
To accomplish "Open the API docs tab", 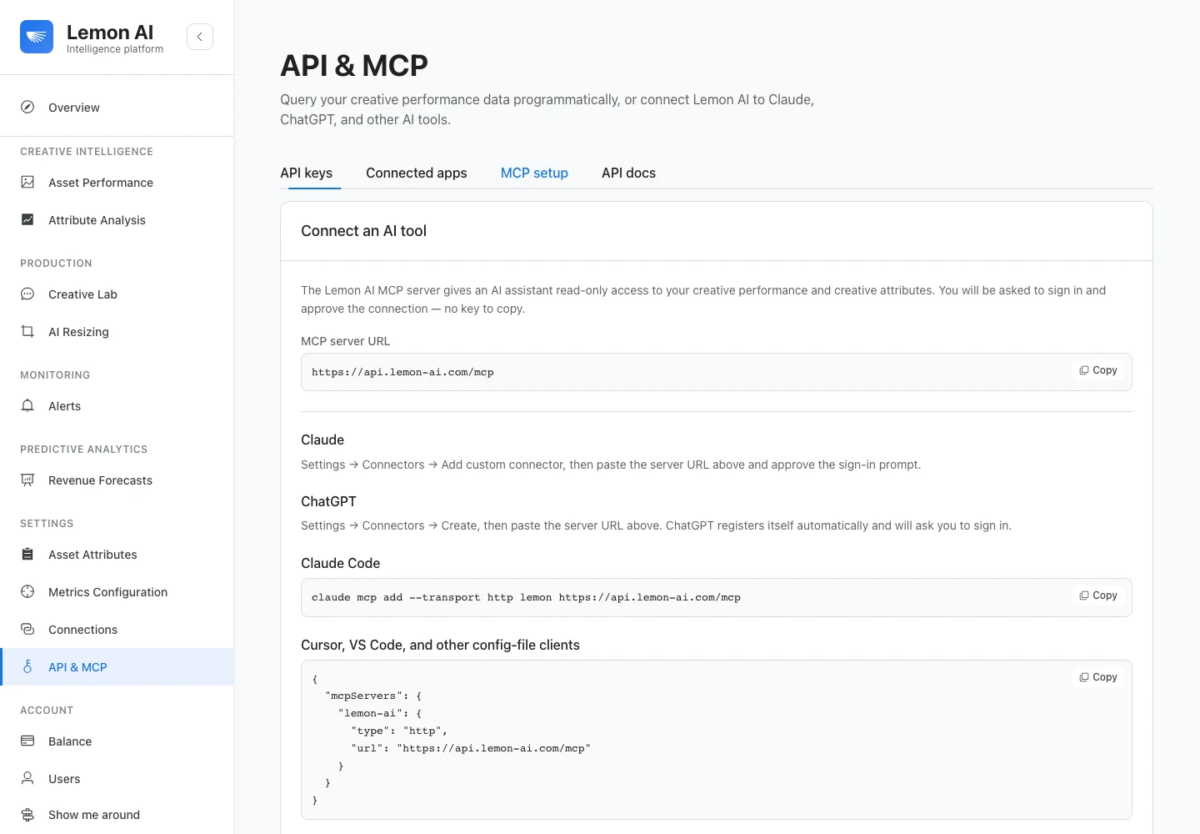I will pyautogui.click(x=628, y=173).
